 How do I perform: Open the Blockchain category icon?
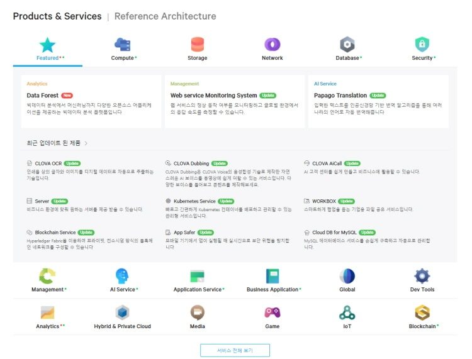click(422, 312)
